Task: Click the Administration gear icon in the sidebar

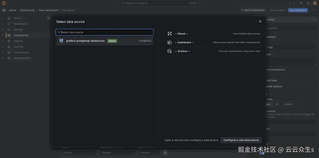Action: point(9,58)
